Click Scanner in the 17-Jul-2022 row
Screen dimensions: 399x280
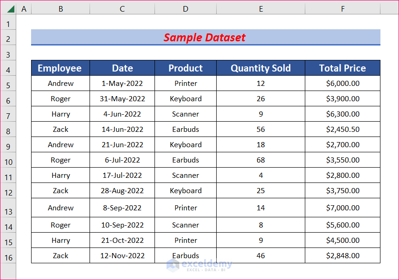186,175
